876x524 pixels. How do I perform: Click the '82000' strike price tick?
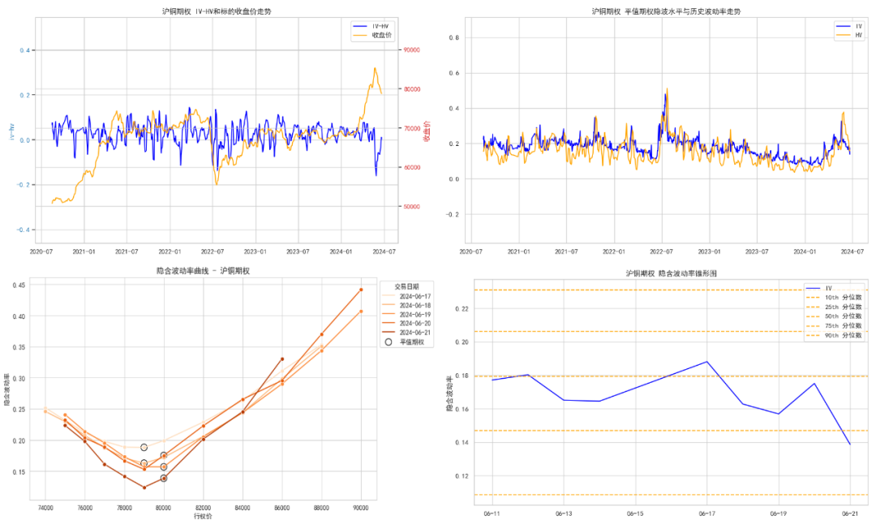point(203,509)
